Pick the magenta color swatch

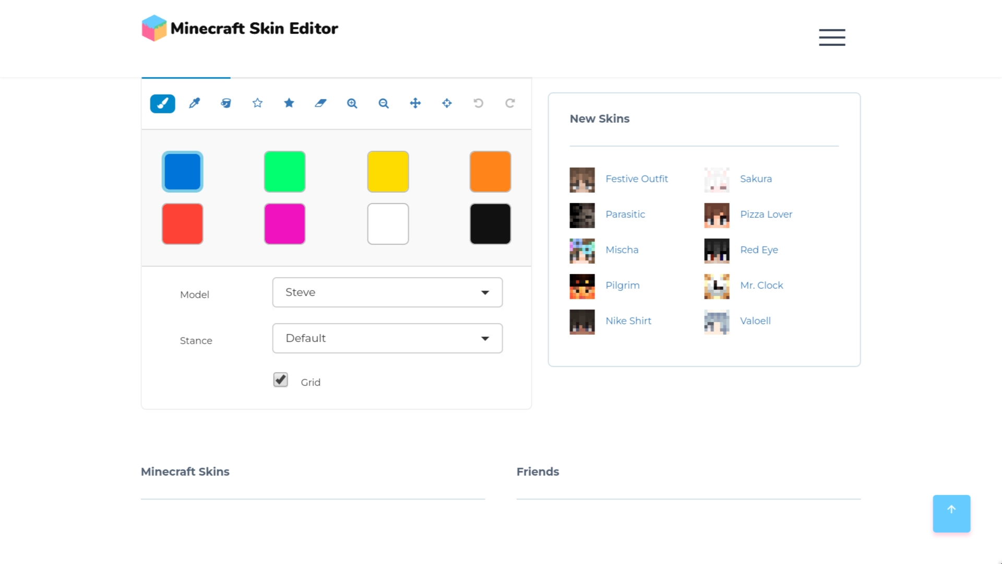point(285,224)
